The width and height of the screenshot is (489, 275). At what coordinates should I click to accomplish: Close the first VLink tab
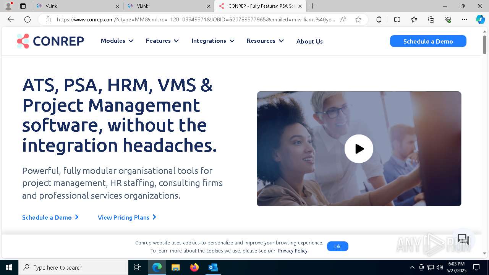click(117, 6)
